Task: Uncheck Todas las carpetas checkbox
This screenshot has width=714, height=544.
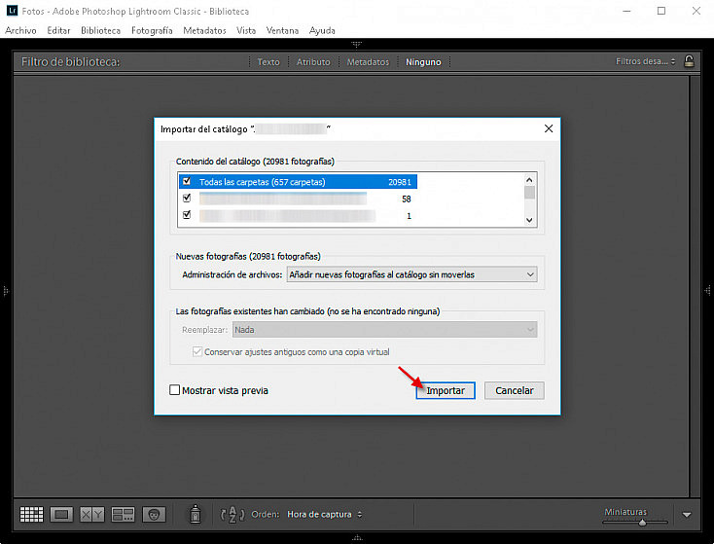Action: coord(187,181)
